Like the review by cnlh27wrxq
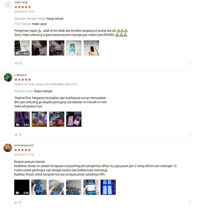 [x=16, y=63]
